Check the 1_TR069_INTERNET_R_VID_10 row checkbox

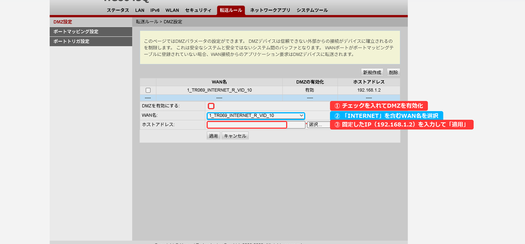click(x=148, y=90)
